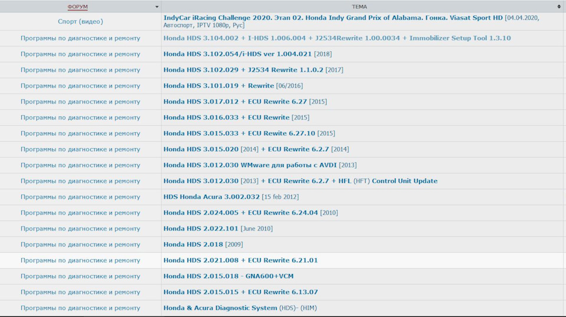Open forum link in the HDS 3.015.020 row
Screen dimensions: 566x317
(81, 149)
